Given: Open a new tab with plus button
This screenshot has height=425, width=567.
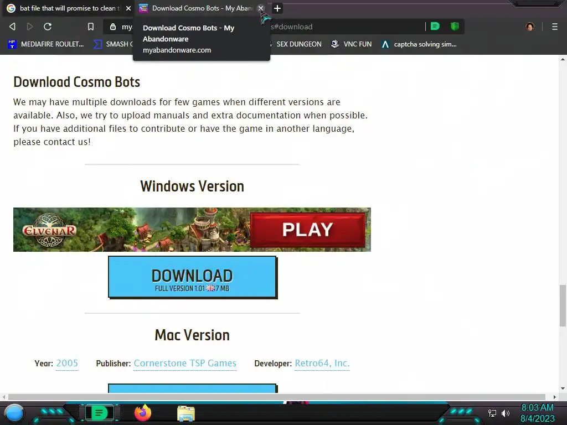Looking at the screenshot, I should 277,8.
